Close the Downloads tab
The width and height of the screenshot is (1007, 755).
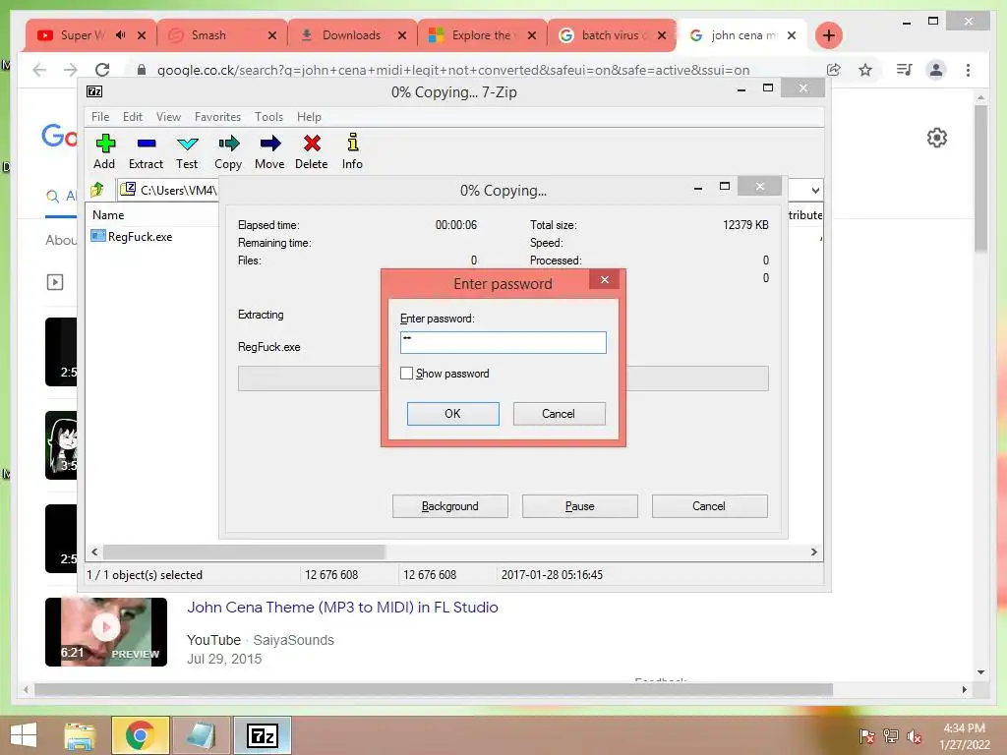[402, 35]
